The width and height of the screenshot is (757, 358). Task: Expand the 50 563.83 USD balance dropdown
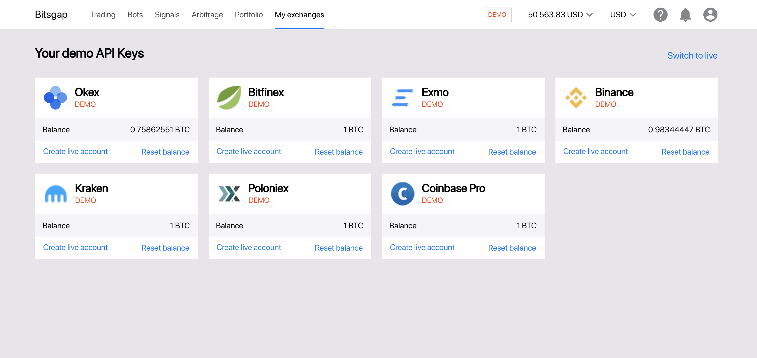(560, 14)
